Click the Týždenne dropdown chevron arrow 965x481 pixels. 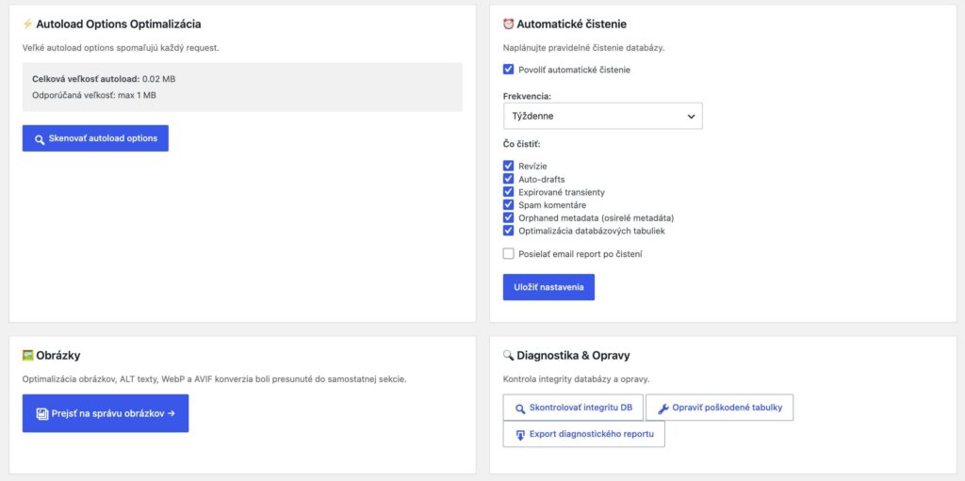pyautogui.click(x=691, y=117)
